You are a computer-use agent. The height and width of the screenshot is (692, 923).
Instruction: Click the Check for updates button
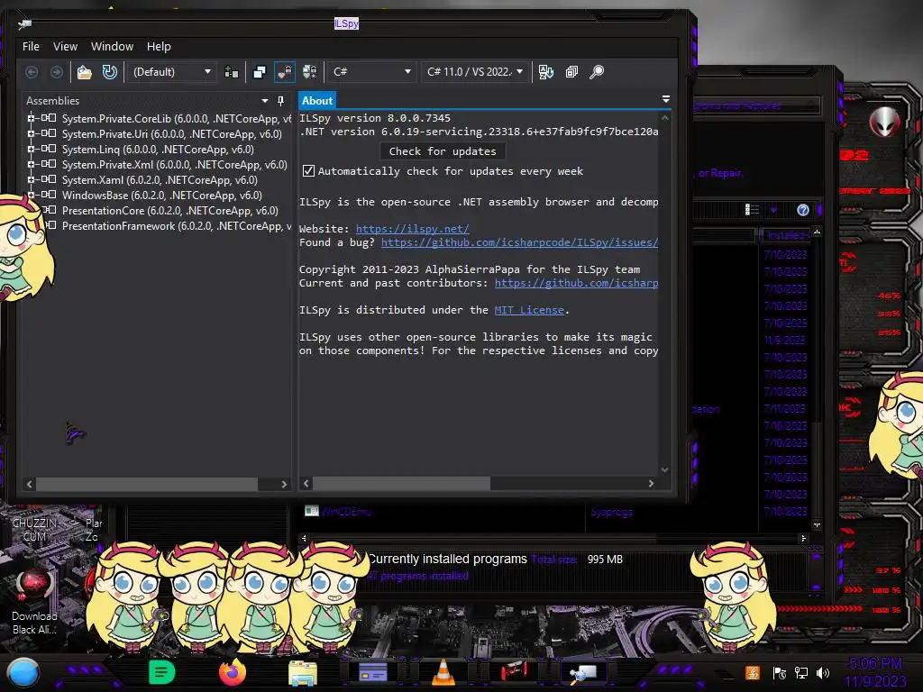point(443,151)
